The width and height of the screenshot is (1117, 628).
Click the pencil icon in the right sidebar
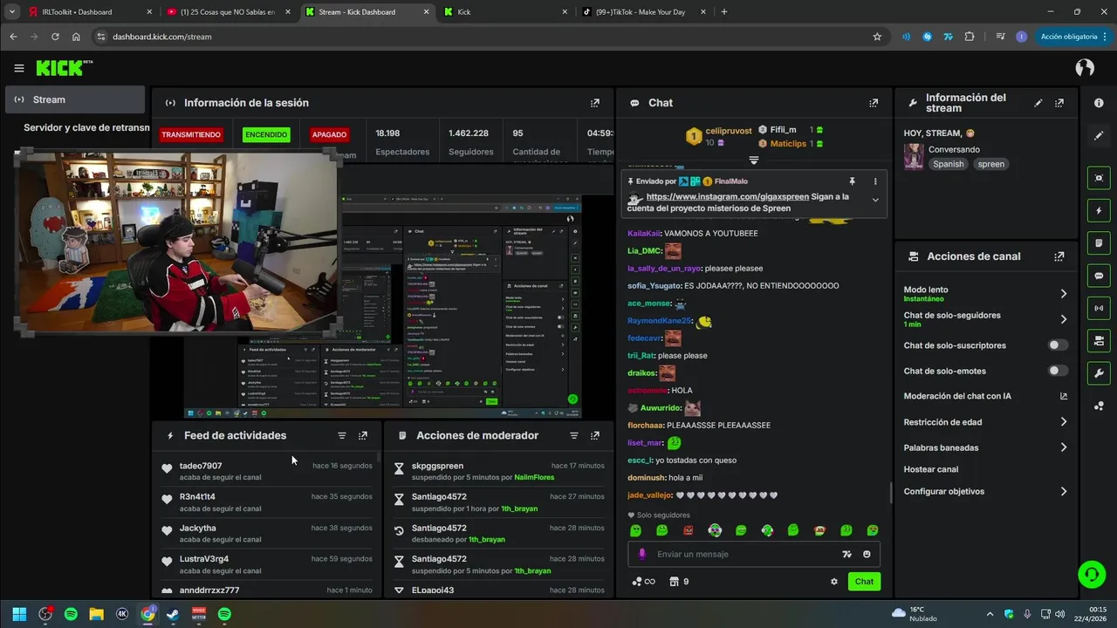point(1099,136)
